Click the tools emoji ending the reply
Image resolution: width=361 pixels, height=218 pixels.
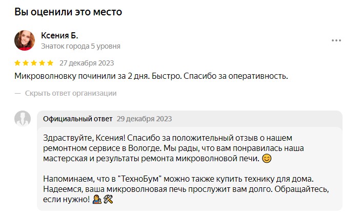click(x=108, y=199)
